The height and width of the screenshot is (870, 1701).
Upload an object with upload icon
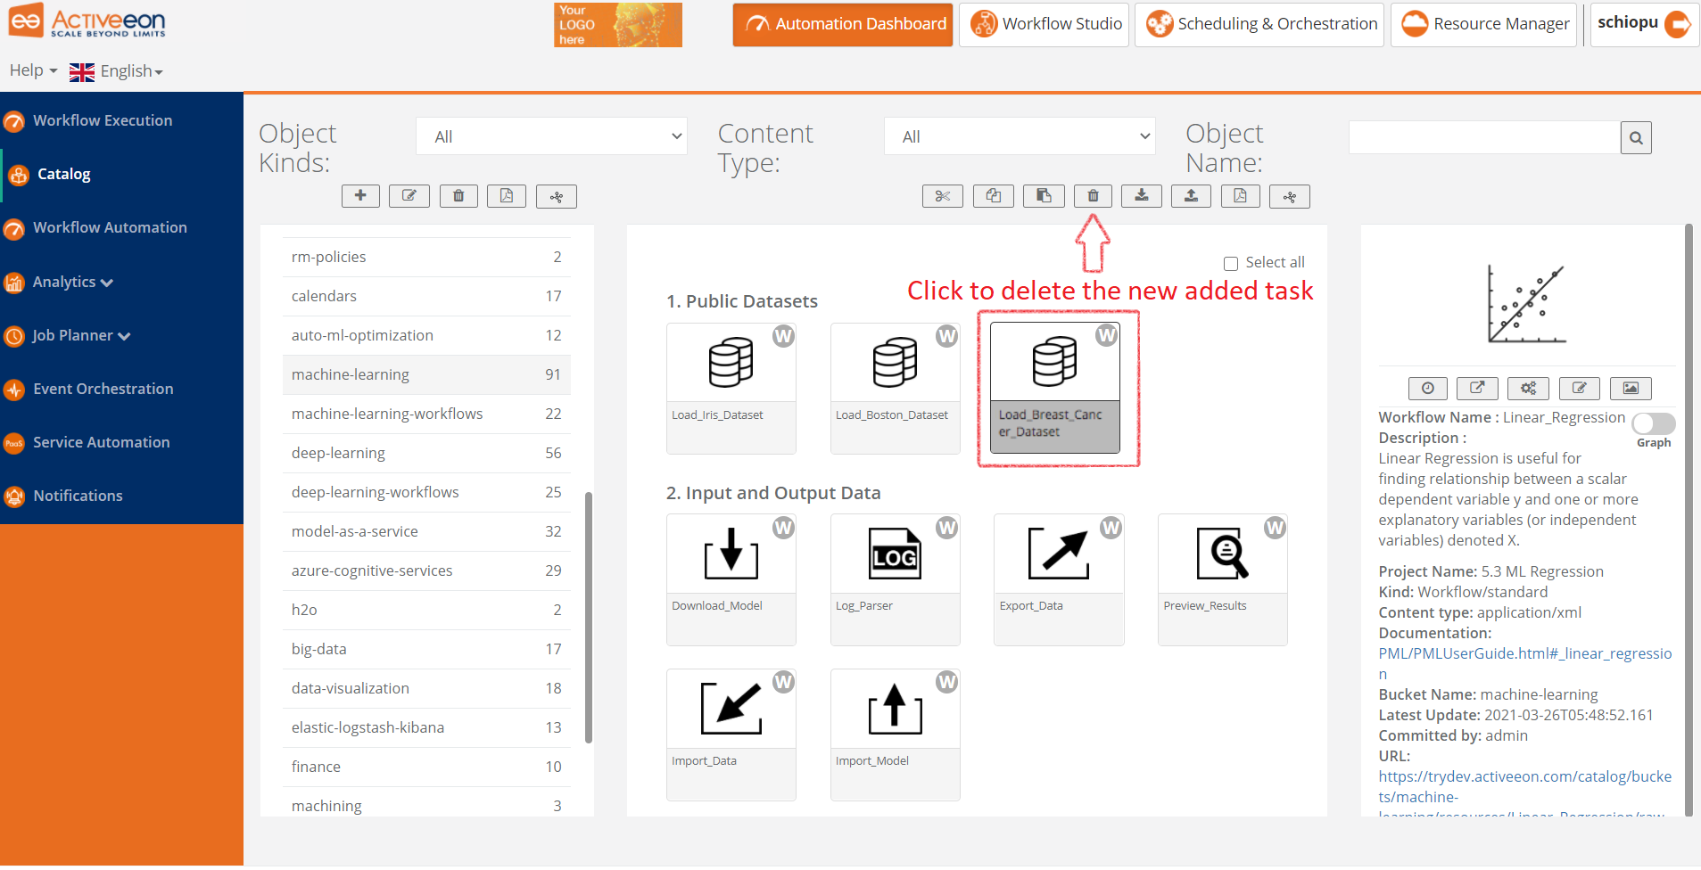1191,196
